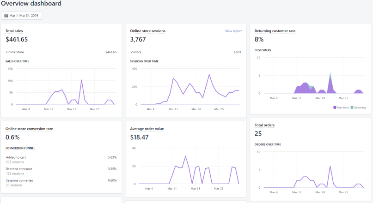Open the Online store conversion rate heading
373x203 pixels.
tap(29, 129)
